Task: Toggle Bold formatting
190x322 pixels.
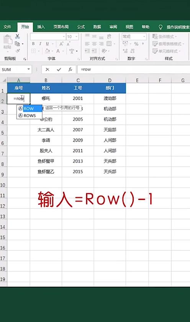Action: click(x=33, y=44)
